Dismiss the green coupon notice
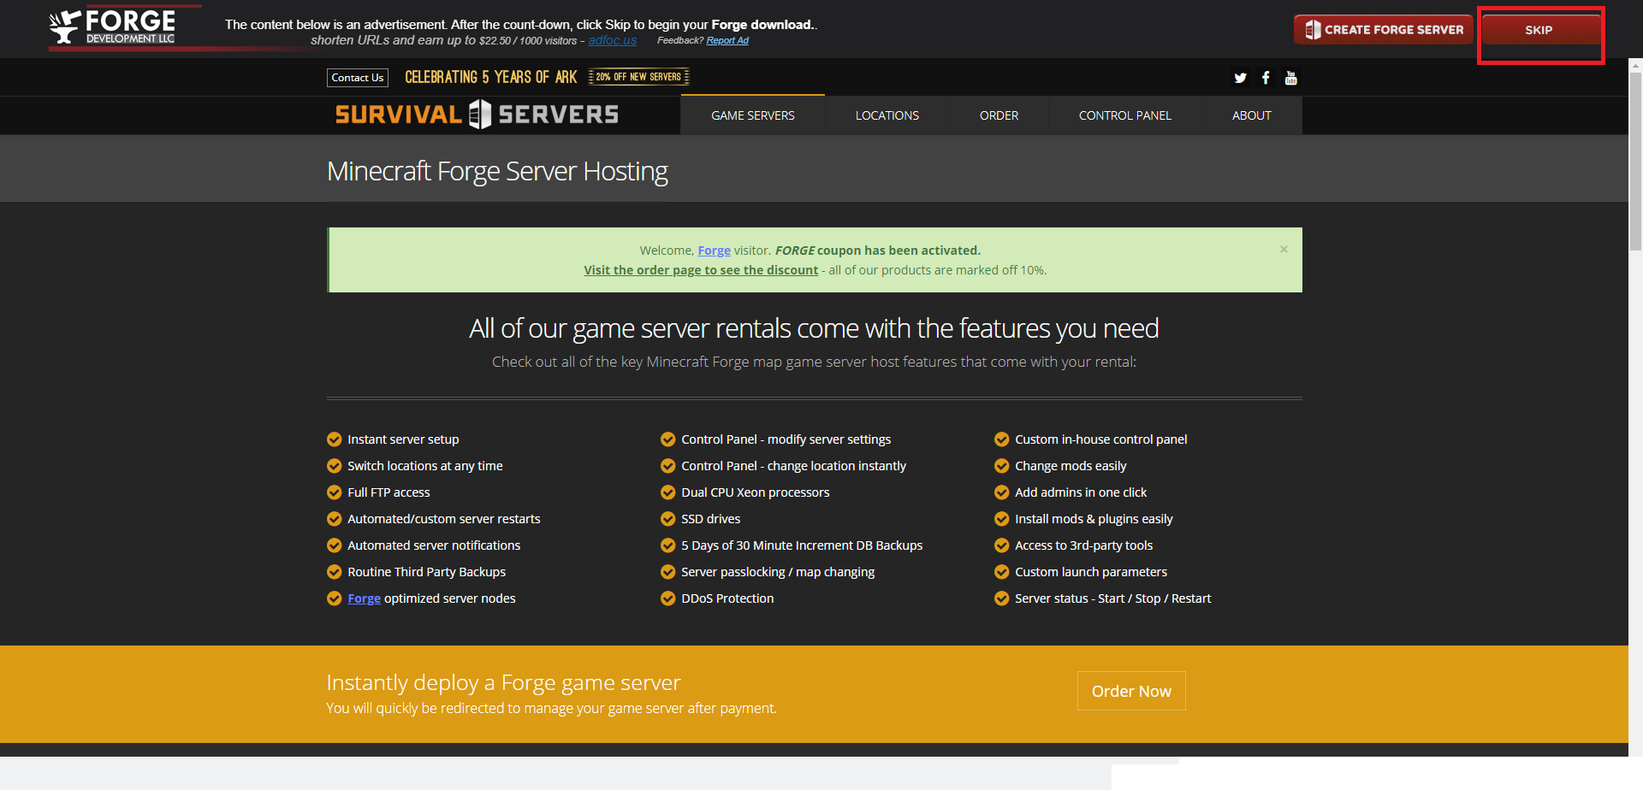This screenshot has width=1643, height=790. 1284,249
